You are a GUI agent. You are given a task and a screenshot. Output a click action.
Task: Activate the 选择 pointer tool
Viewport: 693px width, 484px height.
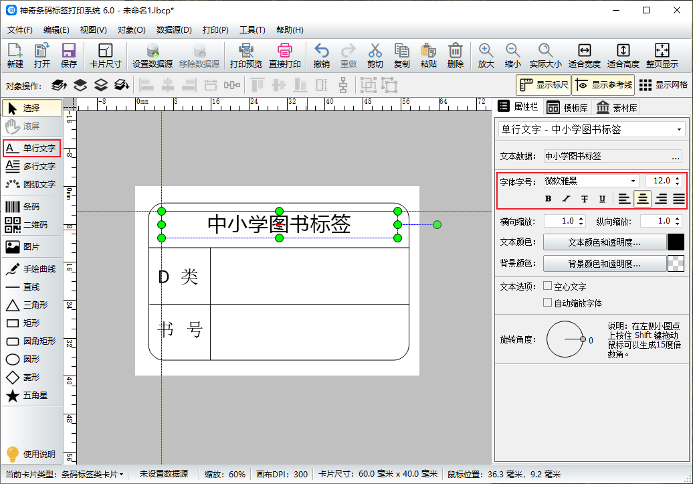tap(32, 108)
